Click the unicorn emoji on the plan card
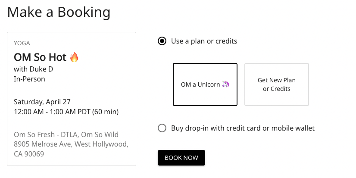356x178 pixels. tap(226, 84)
